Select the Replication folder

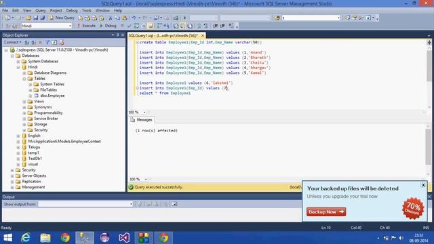(31, 182)
